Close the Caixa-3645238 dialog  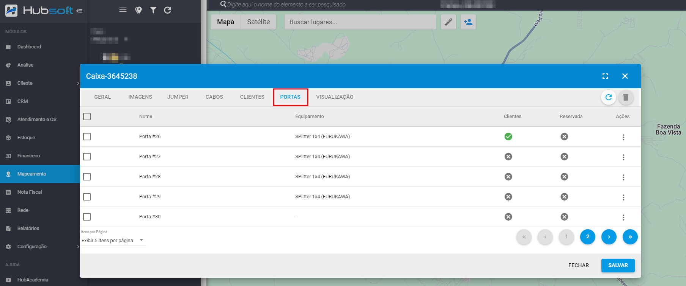625,76
